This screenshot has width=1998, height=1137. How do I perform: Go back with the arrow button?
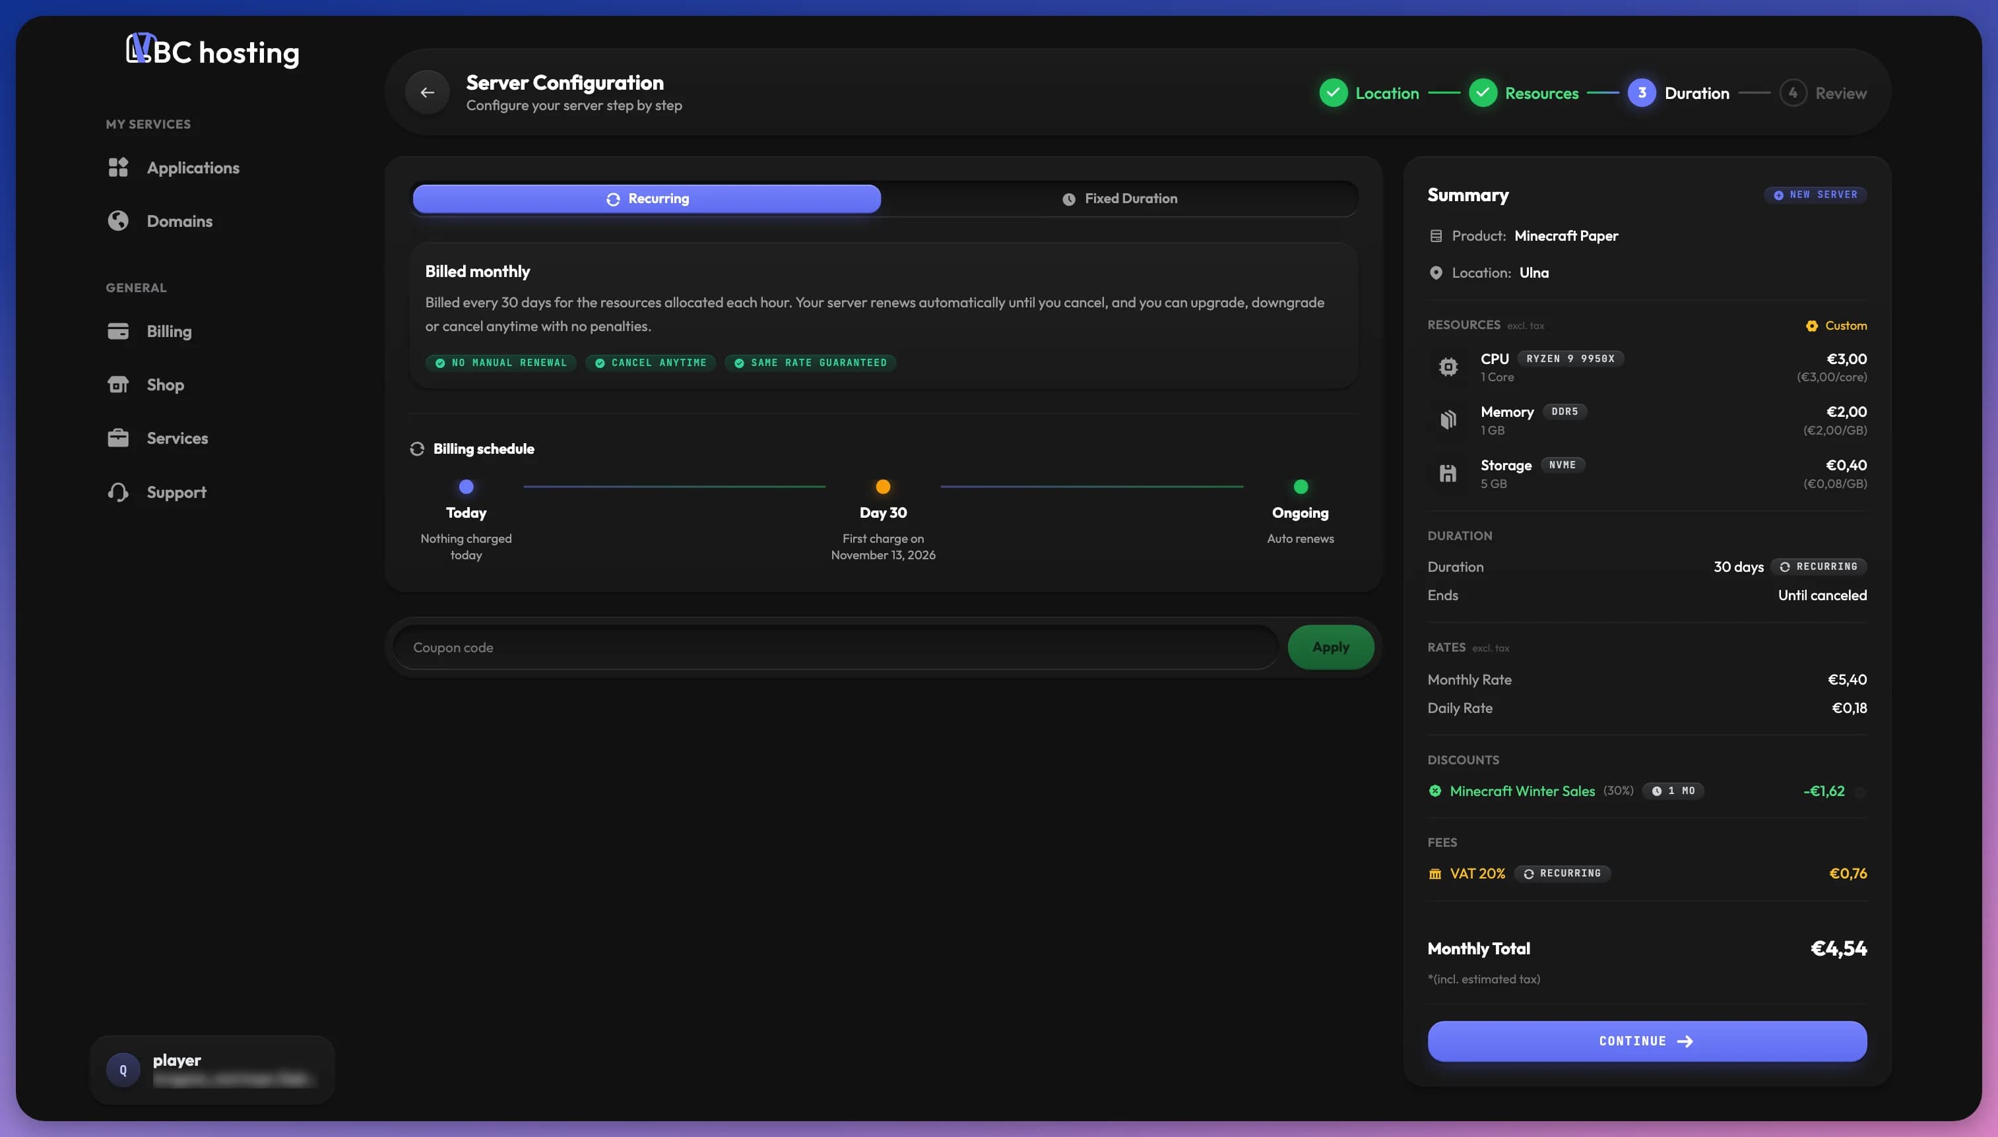tap(426, 92)
